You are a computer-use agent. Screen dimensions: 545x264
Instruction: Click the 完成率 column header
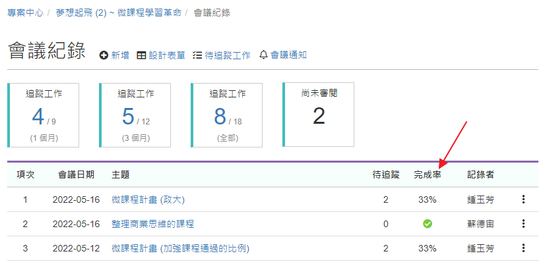427,175
